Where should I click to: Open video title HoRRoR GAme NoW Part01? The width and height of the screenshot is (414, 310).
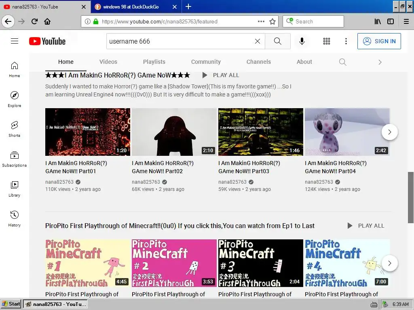coord(76,167)
